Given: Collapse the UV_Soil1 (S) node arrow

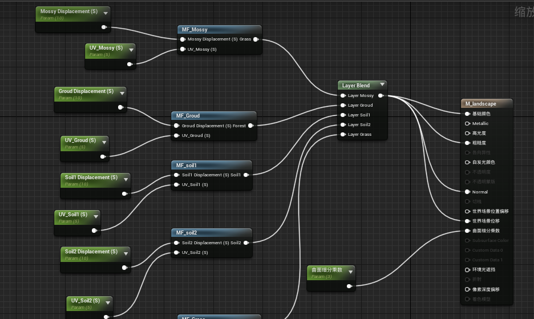Looking at the screenshot, I should tap(96, 216).
